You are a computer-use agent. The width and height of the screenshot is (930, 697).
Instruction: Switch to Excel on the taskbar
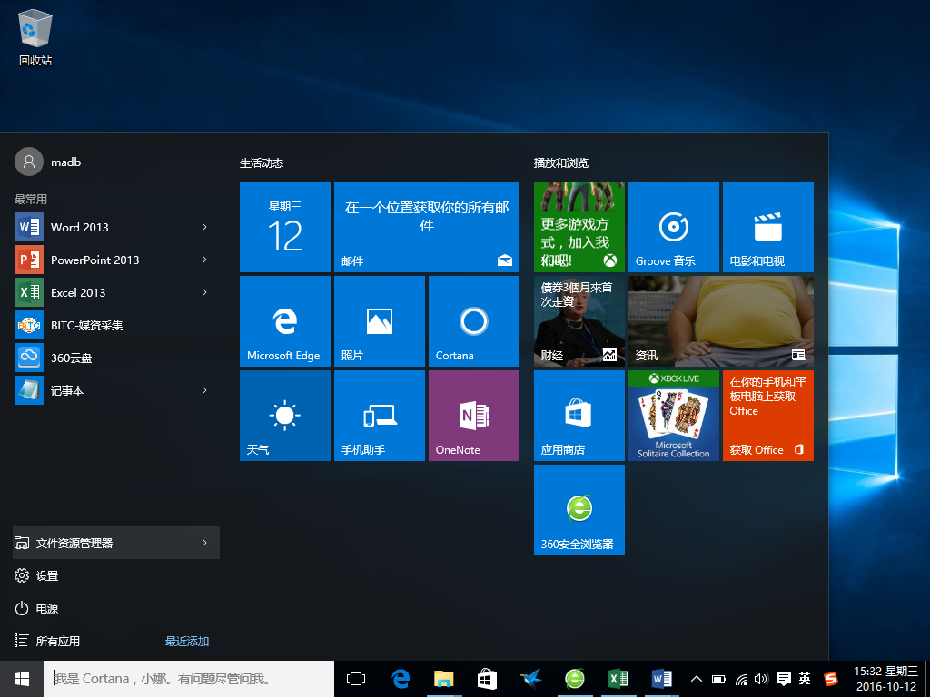[x=618, y=679]
